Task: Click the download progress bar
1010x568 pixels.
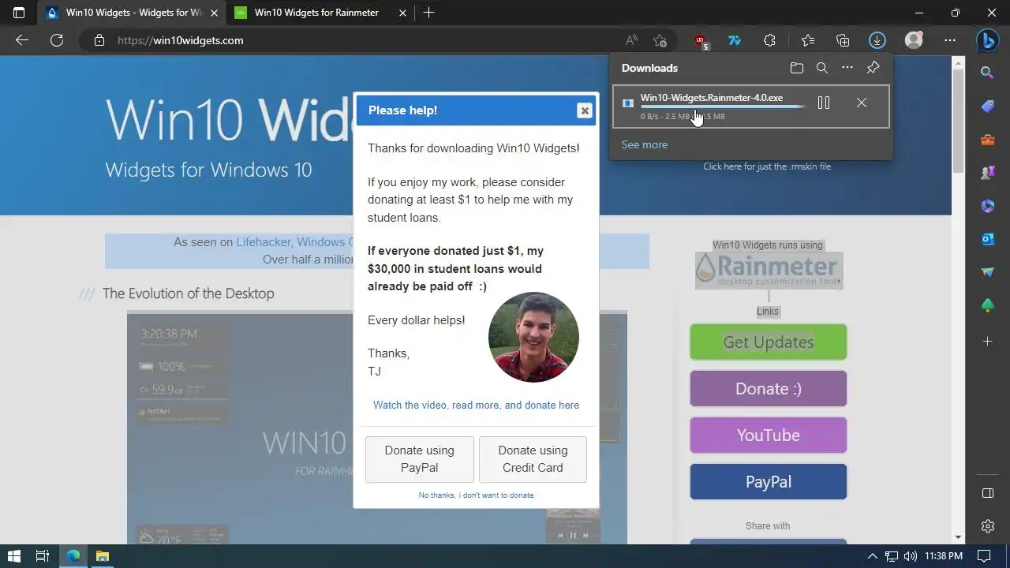Action: click(723, 106)
